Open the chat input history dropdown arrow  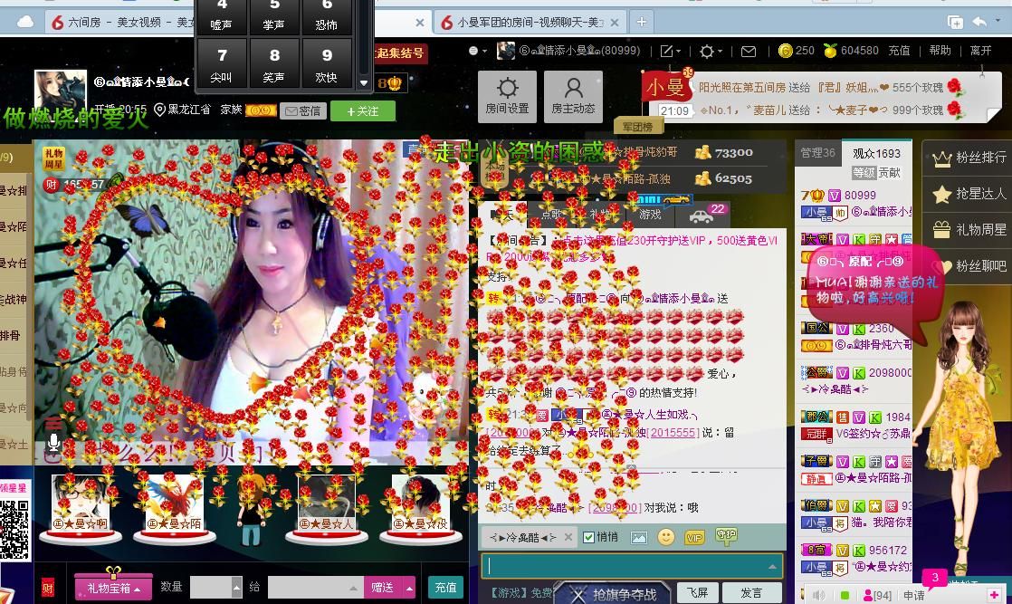(x=772, y=567)
